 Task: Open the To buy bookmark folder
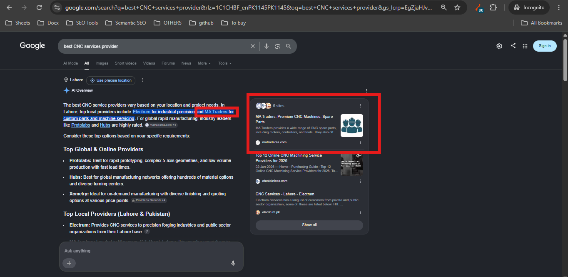(234, 23)
